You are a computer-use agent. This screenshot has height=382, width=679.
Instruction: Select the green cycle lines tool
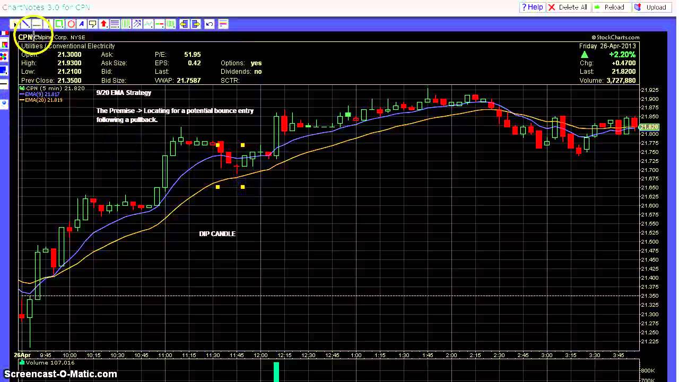tap(171, 24)
